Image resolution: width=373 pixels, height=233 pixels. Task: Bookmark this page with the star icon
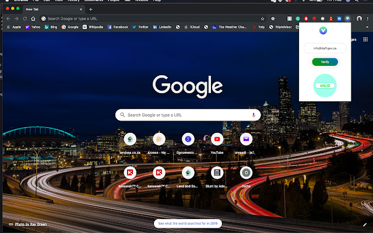[263, 19]
